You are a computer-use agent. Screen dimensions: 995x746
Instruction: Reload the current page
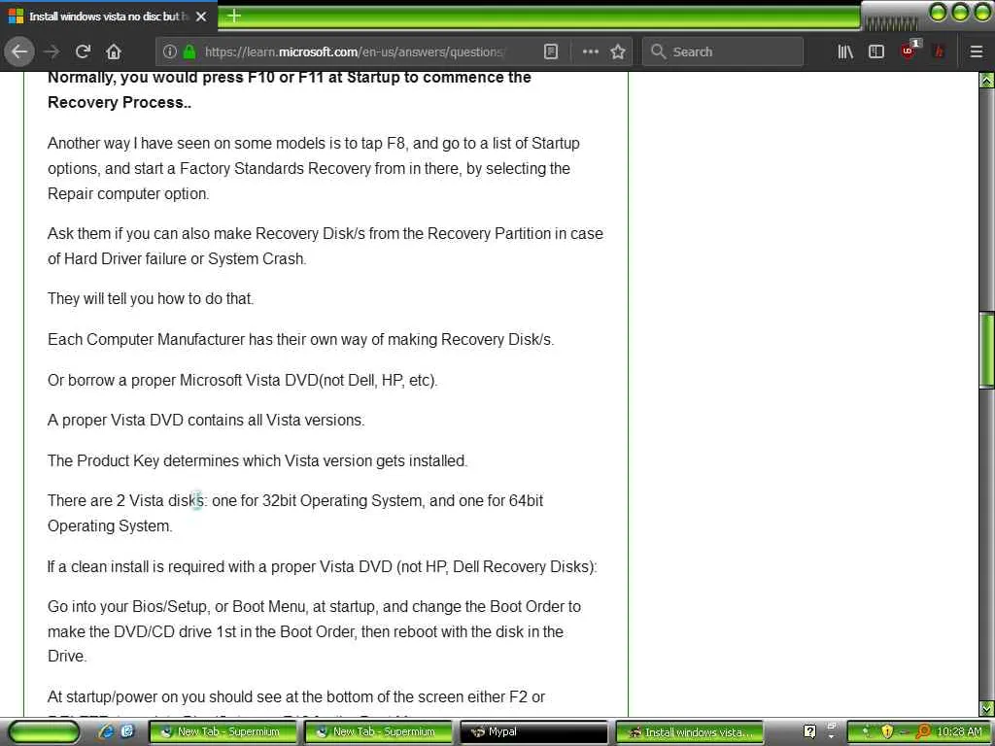pyautogui.click(x=84, y=51)
